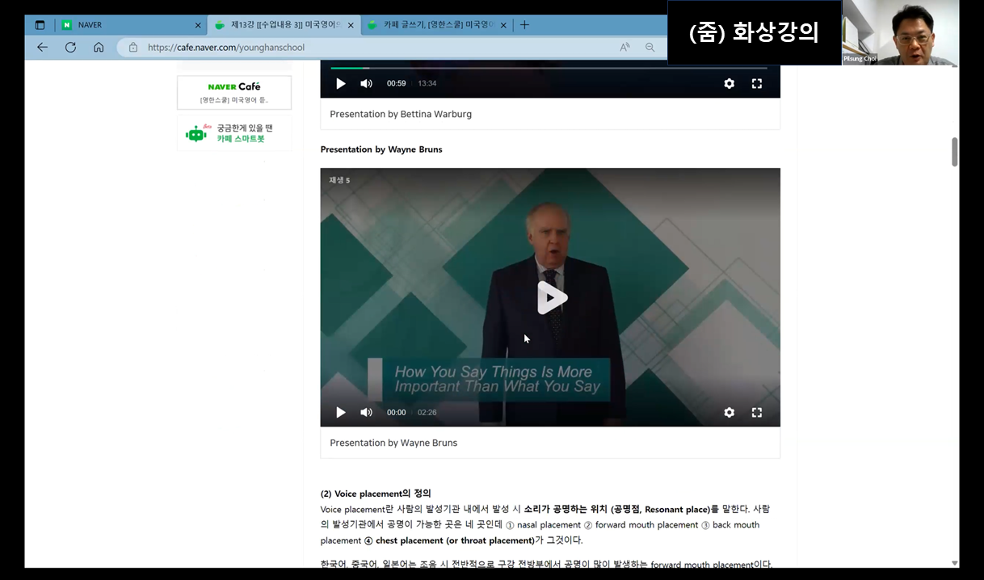The image size is (984, 580).
Task: Mute the Bettina Warburg video
Action: point(366,83)
